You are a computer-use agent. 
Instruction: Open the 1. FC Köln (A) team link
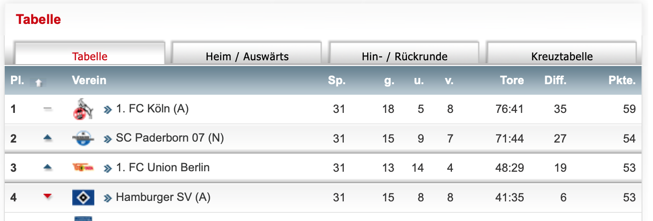(152, 109)
